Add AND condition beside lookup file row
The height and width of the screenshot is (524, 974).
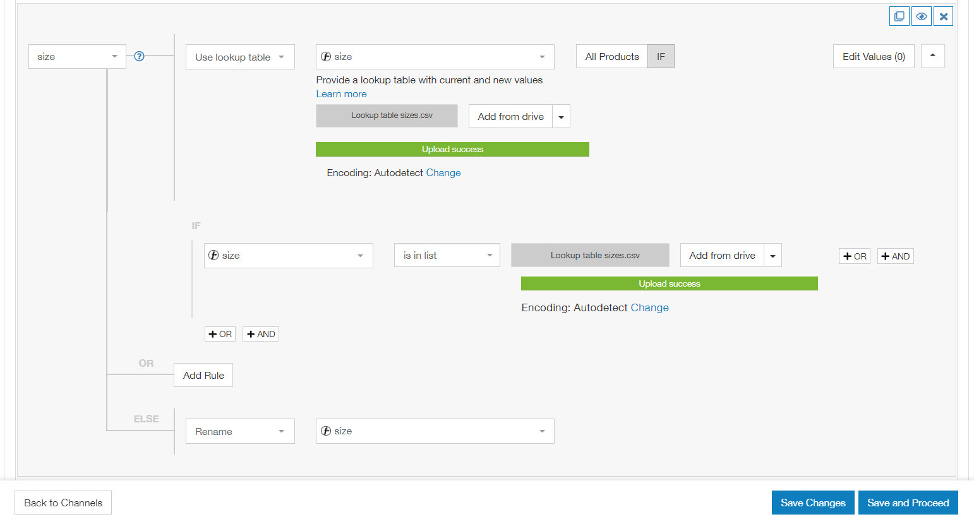(x=896, y=256)
